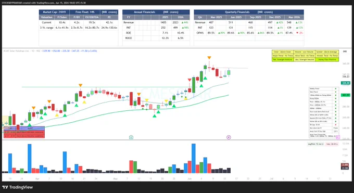Click the AvgVol label in the volume pane
Screen dimensions: 354x193
pyautogui.click(x=316, y=144)
